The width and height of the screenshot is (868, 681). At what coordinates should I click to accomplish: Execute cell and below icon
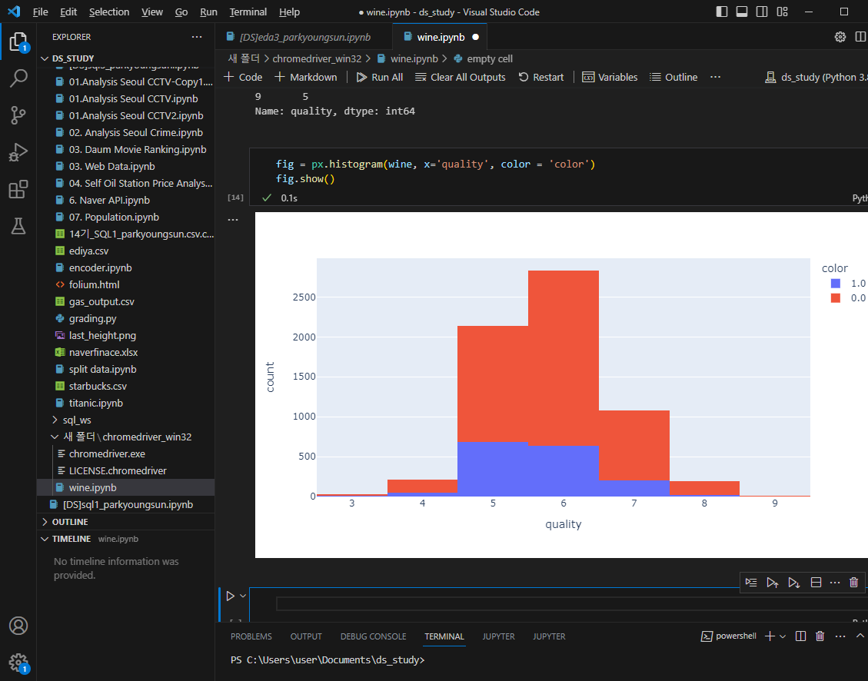point(794,582)
